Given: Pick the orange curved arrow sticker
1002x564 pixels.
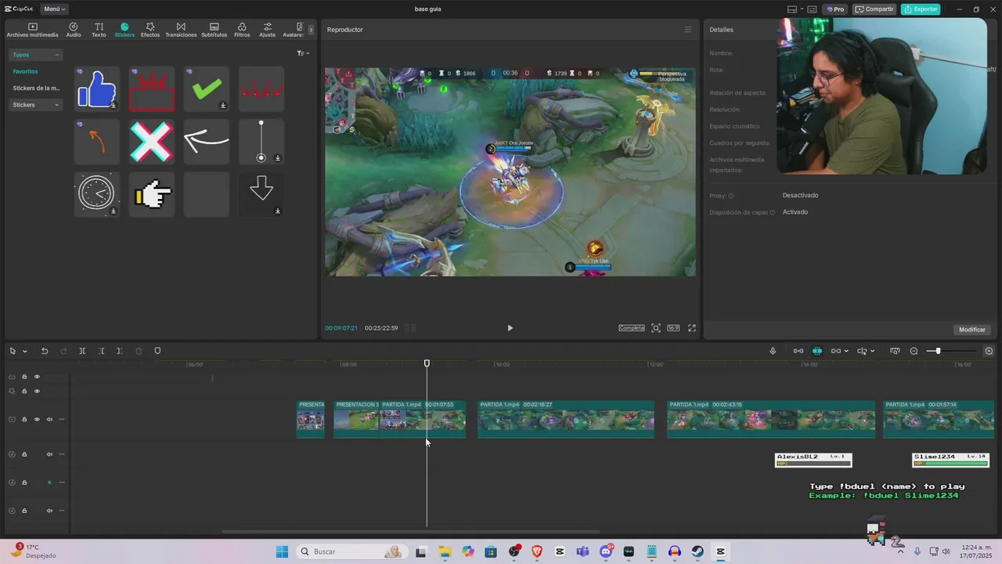Looking at the screenshot, I should pyautogui.click(x=97, y=142).
